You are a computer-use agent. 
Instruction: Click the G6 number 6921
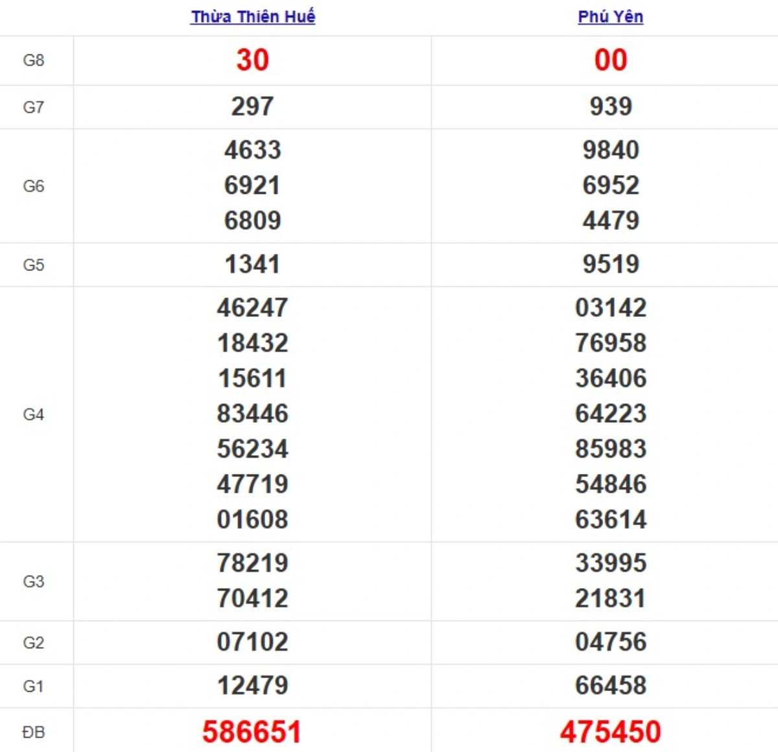click(x=252, y=185)
